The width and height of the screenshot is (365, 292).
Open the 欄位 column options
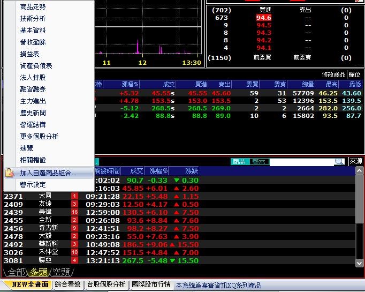[355, 74]
